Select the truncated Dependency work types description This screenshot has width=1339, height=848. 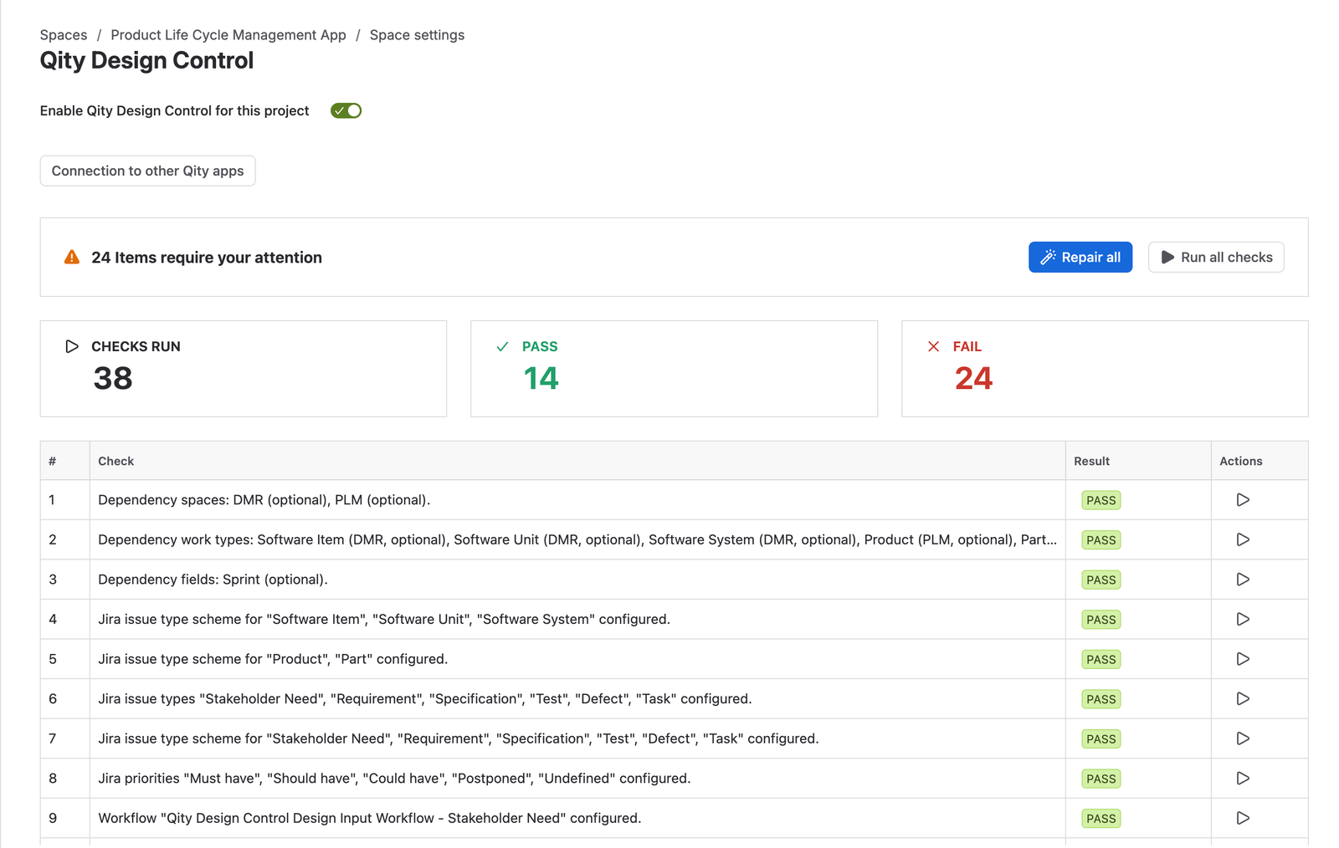tap(577, 539)
